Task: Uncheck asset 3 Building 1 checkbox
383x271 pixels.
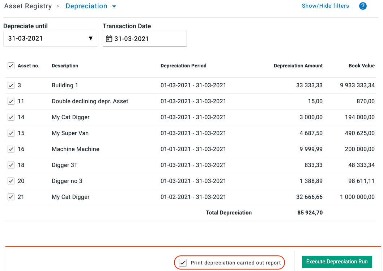Action: coord(11,86)
